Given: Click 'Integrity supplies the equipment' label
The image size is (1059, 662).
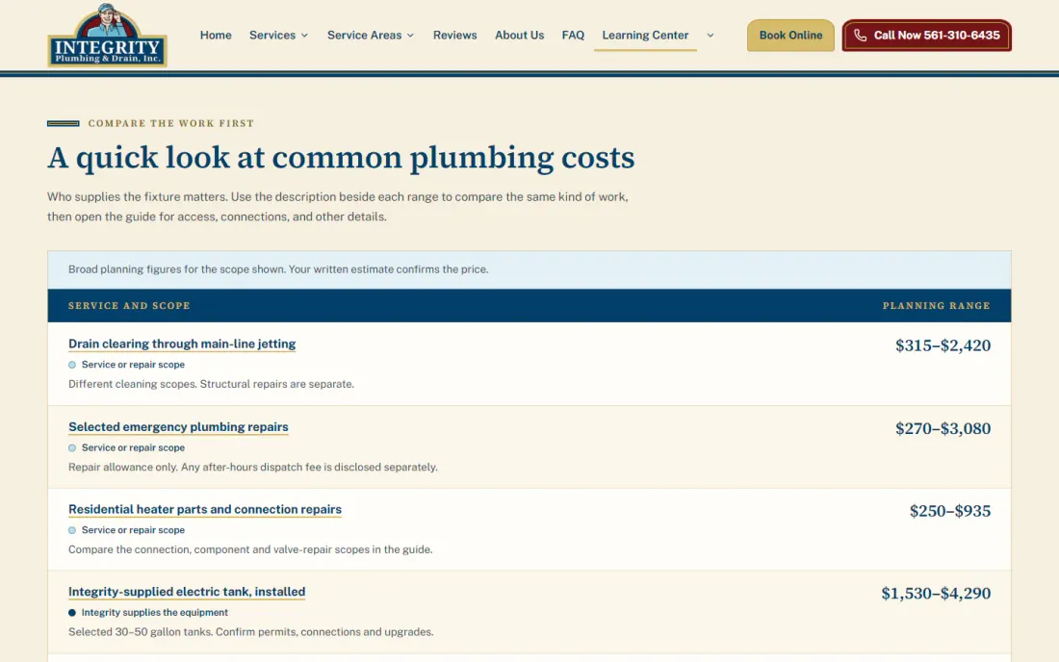Looking at the screenshot, I should (155, 613).
